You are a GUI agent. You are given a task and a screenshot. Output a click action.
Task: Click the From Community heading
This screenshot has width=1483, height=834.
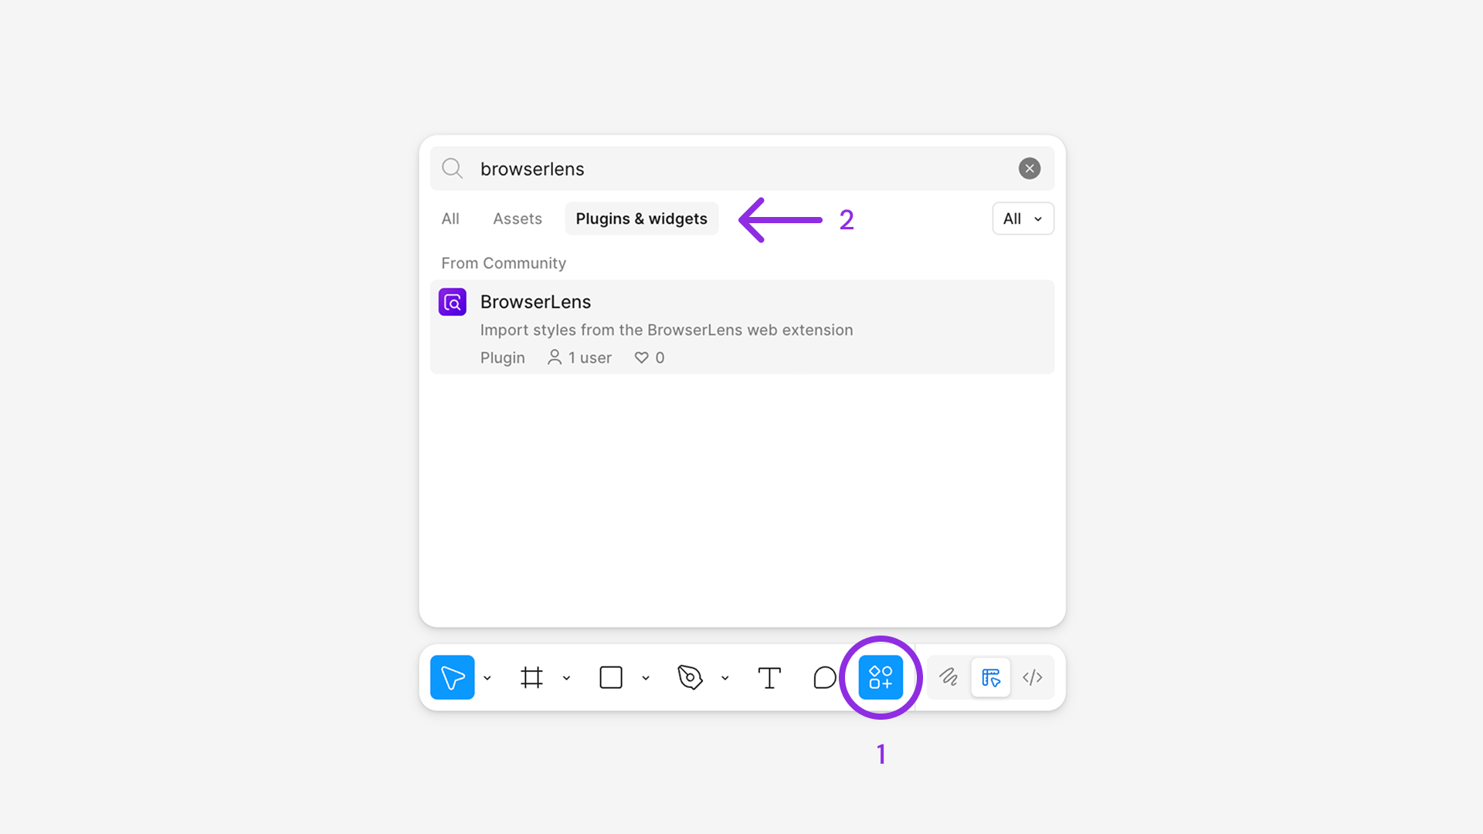[504, 263]
